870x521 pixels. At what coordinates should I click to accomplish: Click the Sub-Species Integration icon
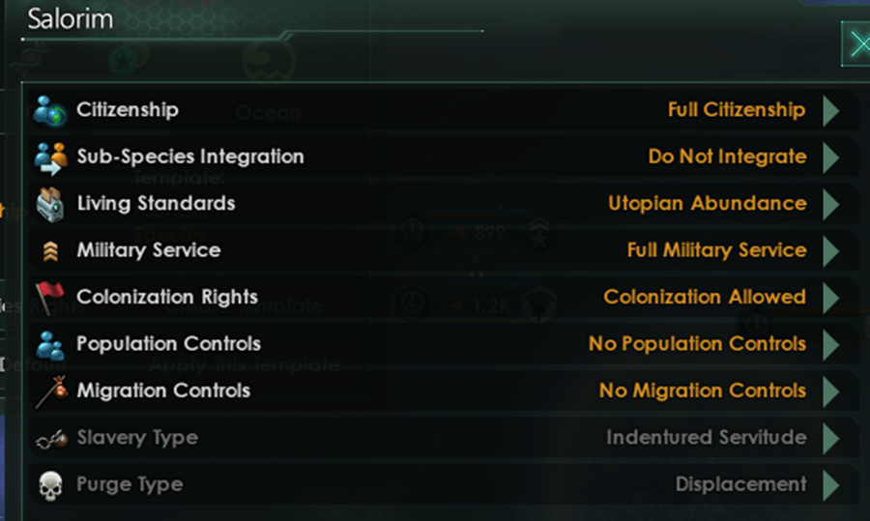pos(47,157)
